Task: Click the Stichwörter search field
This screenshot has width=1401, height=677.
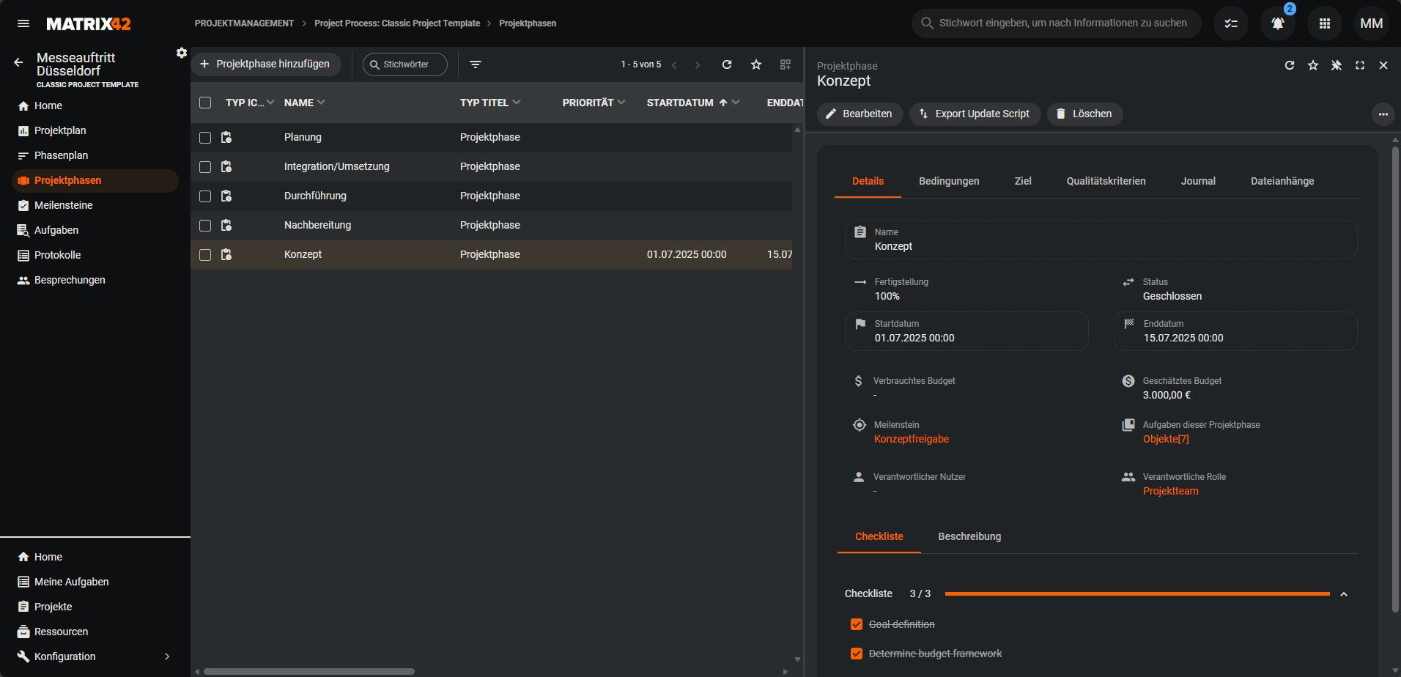Action: click(x=405, y=64)
